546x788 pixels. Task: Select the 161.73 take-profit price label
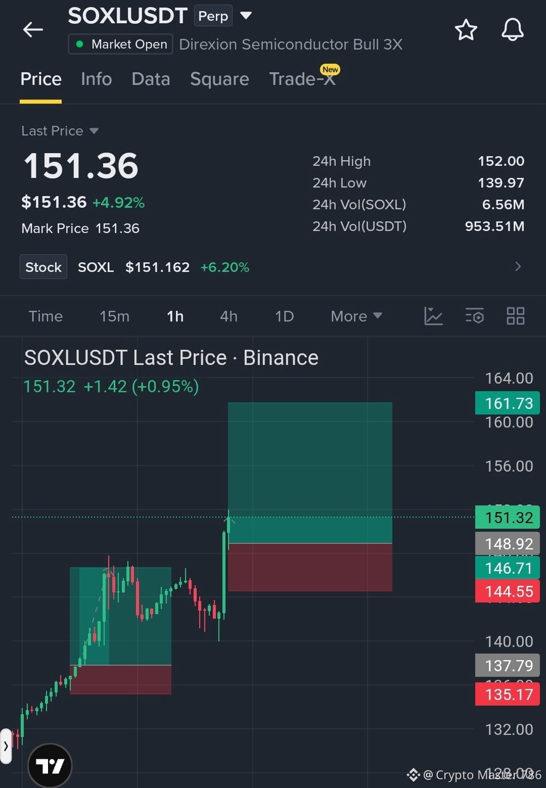tap(508, 403)
